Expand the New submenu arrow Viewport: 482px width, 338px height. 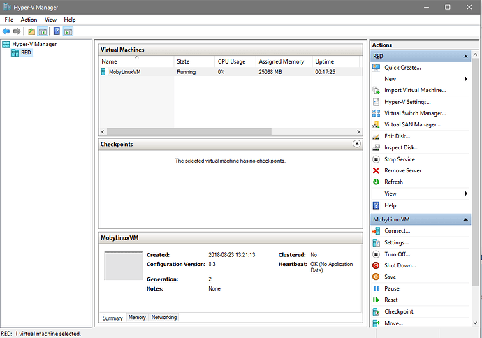click(x=466, y=79)
